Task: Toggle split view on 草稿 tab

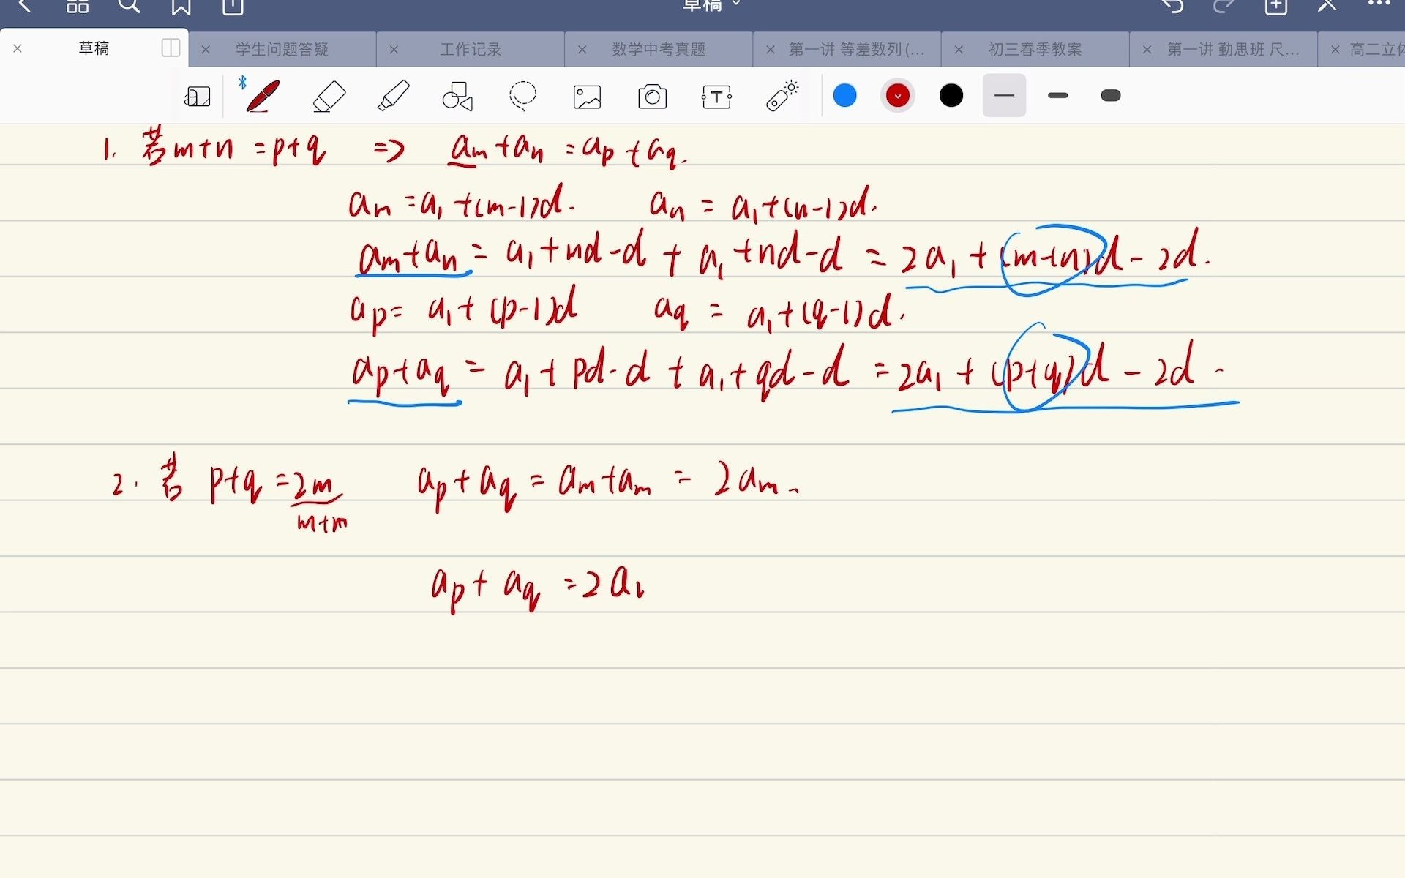Action: 170,48
